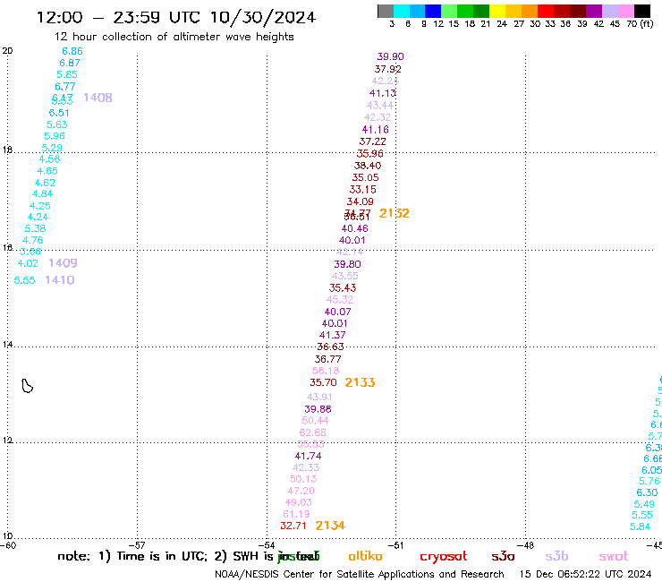Click the 'altika' satellite legend label
662x582 pixels.
(365, 556)
